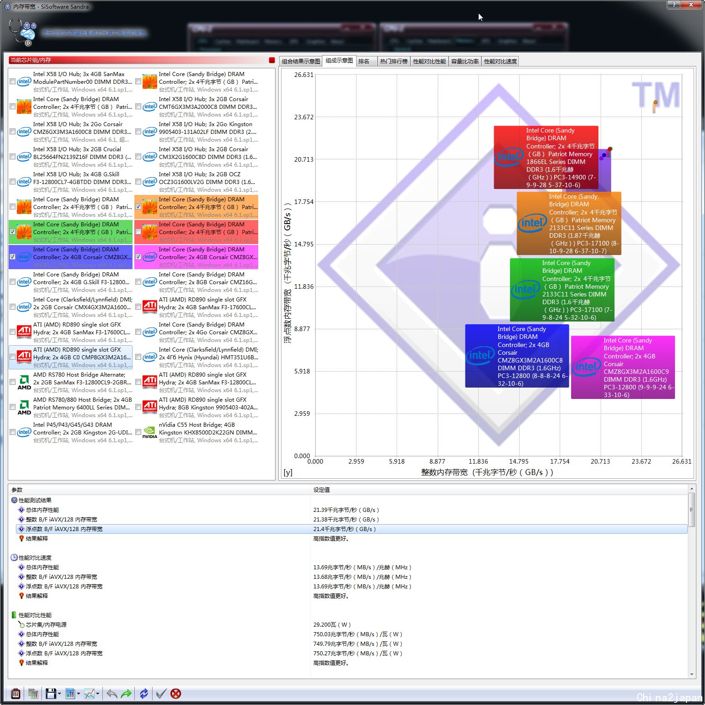
Task: Open the module options icon in bottom toolbar
Action: pos(15,694)
